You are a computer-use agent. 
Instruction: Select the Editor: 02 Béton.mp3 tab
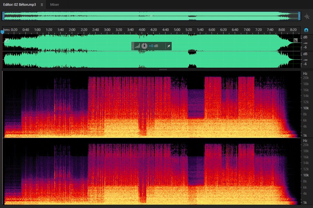[20, 5]
